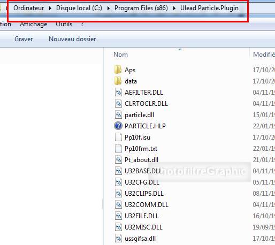Image resolution: width=275 pixels, height=245 pixels.
Task: Click the U32COMM.DLL file name
Action: (x=147, y=205)
